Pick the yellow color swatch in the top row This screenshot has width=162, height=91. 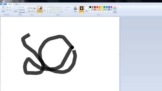click(x=102, y=7)
